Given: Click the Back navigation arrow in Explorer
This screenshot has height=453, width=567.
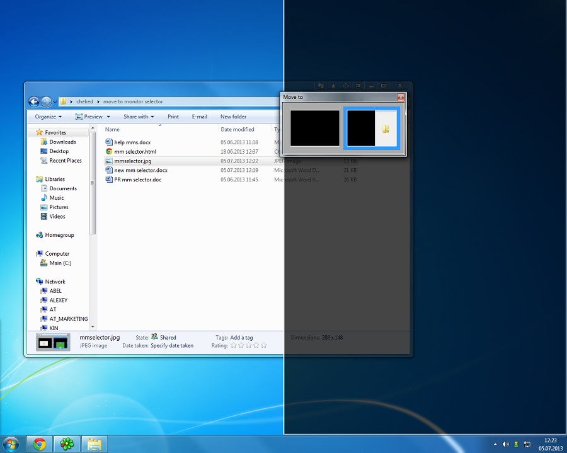Looking at the screenshot, I should tap(34, 101).
